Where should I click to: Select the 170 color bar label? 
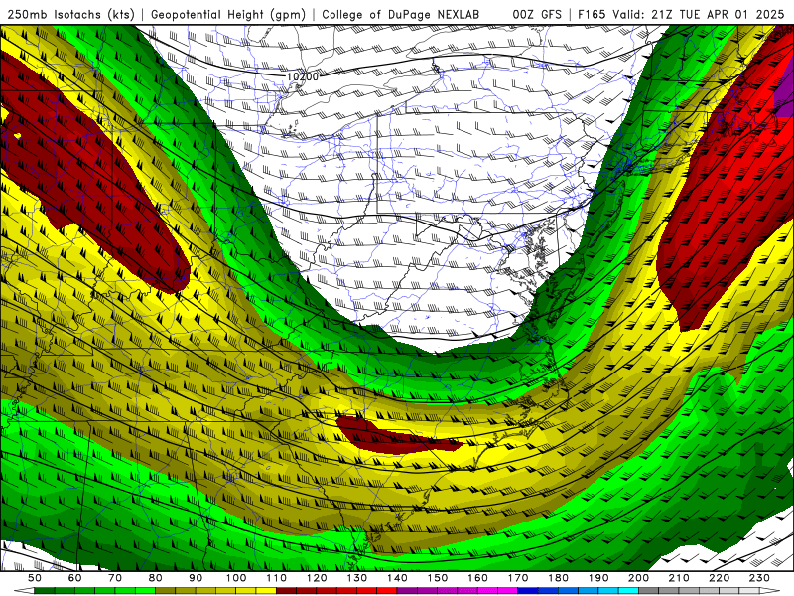[518, 578]
